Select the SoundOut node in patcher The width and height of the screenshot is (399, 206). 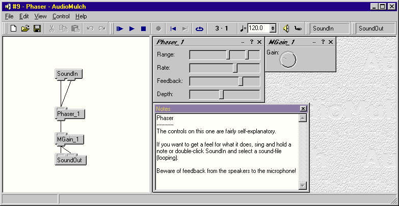tap(71, 160)
